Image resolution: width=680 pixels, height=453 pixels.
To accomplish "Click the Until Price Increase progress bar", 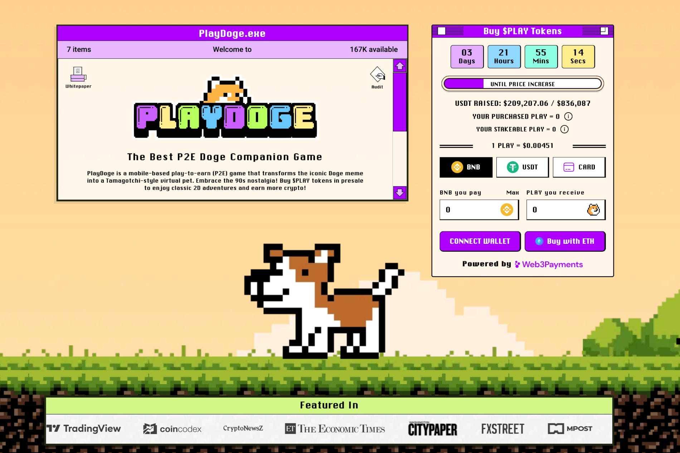I will click(x=522, y=84).
